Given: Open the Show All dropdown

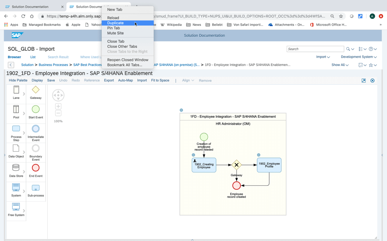Looking at the screenshot, I should [340, 65].
